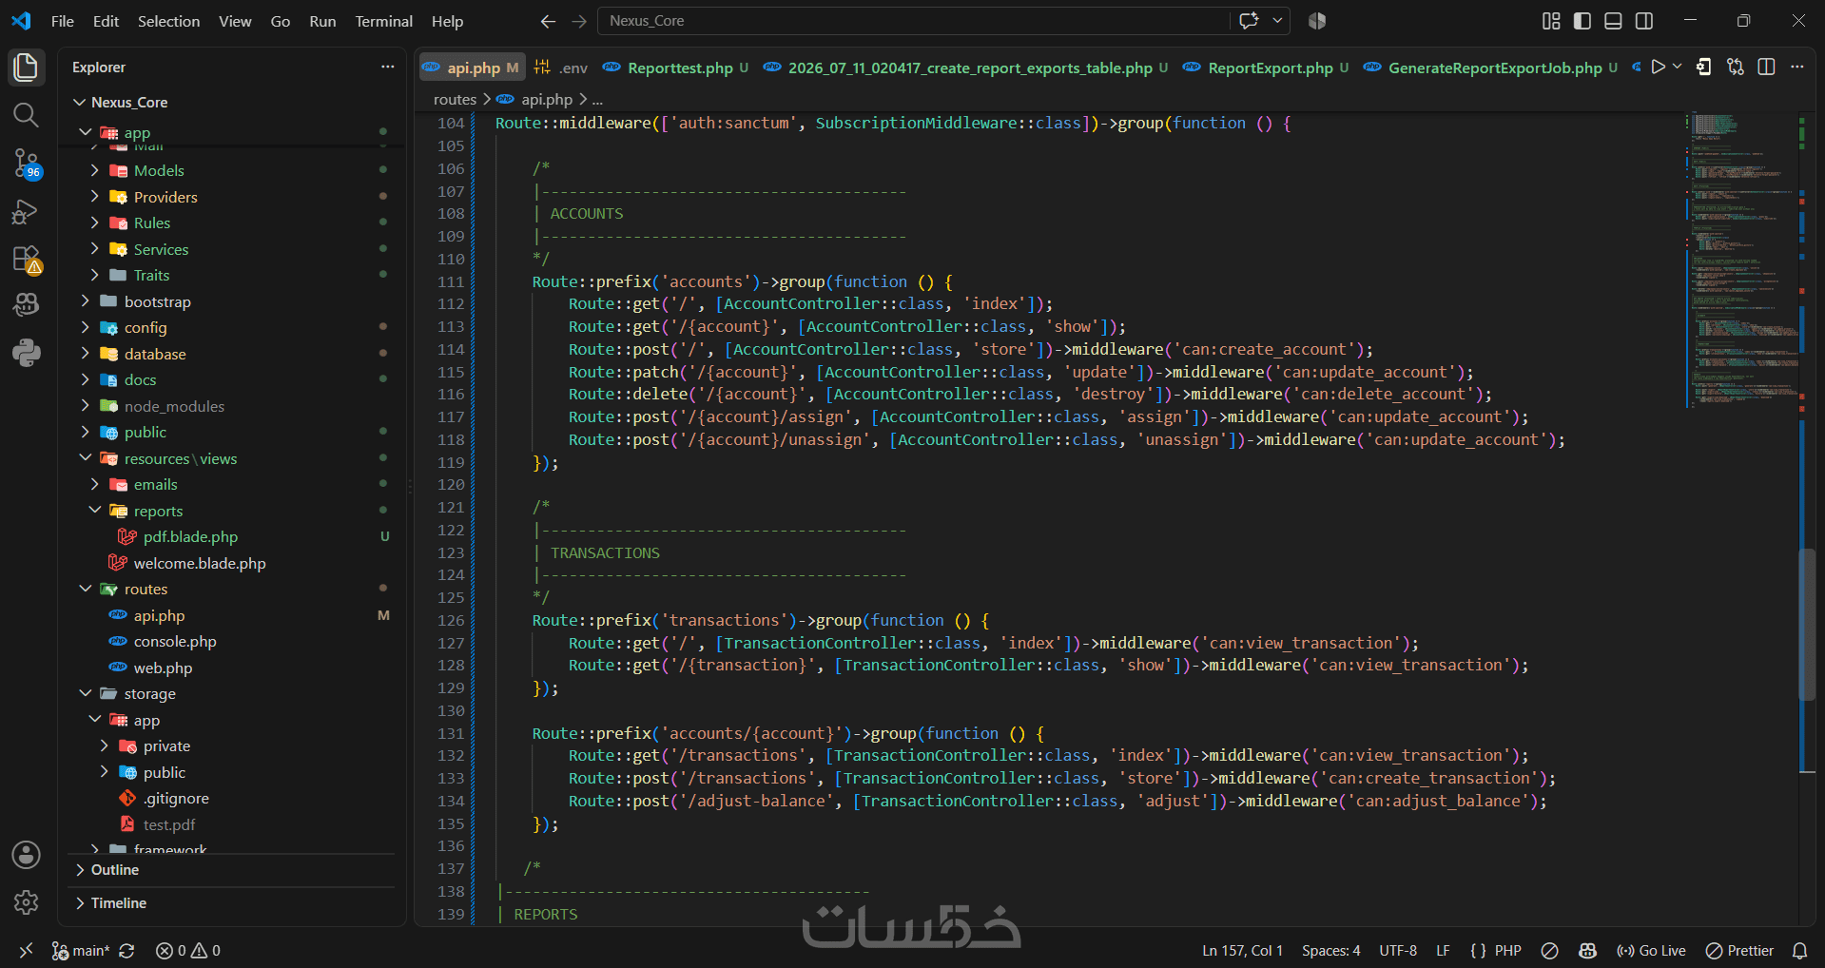Open the editor's More Actions ellipsis
The image size is (1825, 968).
tap(1797, 67)
